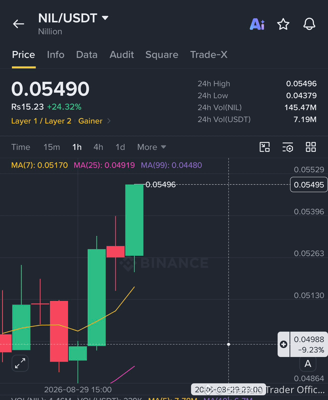Select the 1h chart interval
Image resolution: width=328 pixels, height=400 pixels.
point(77,147)
